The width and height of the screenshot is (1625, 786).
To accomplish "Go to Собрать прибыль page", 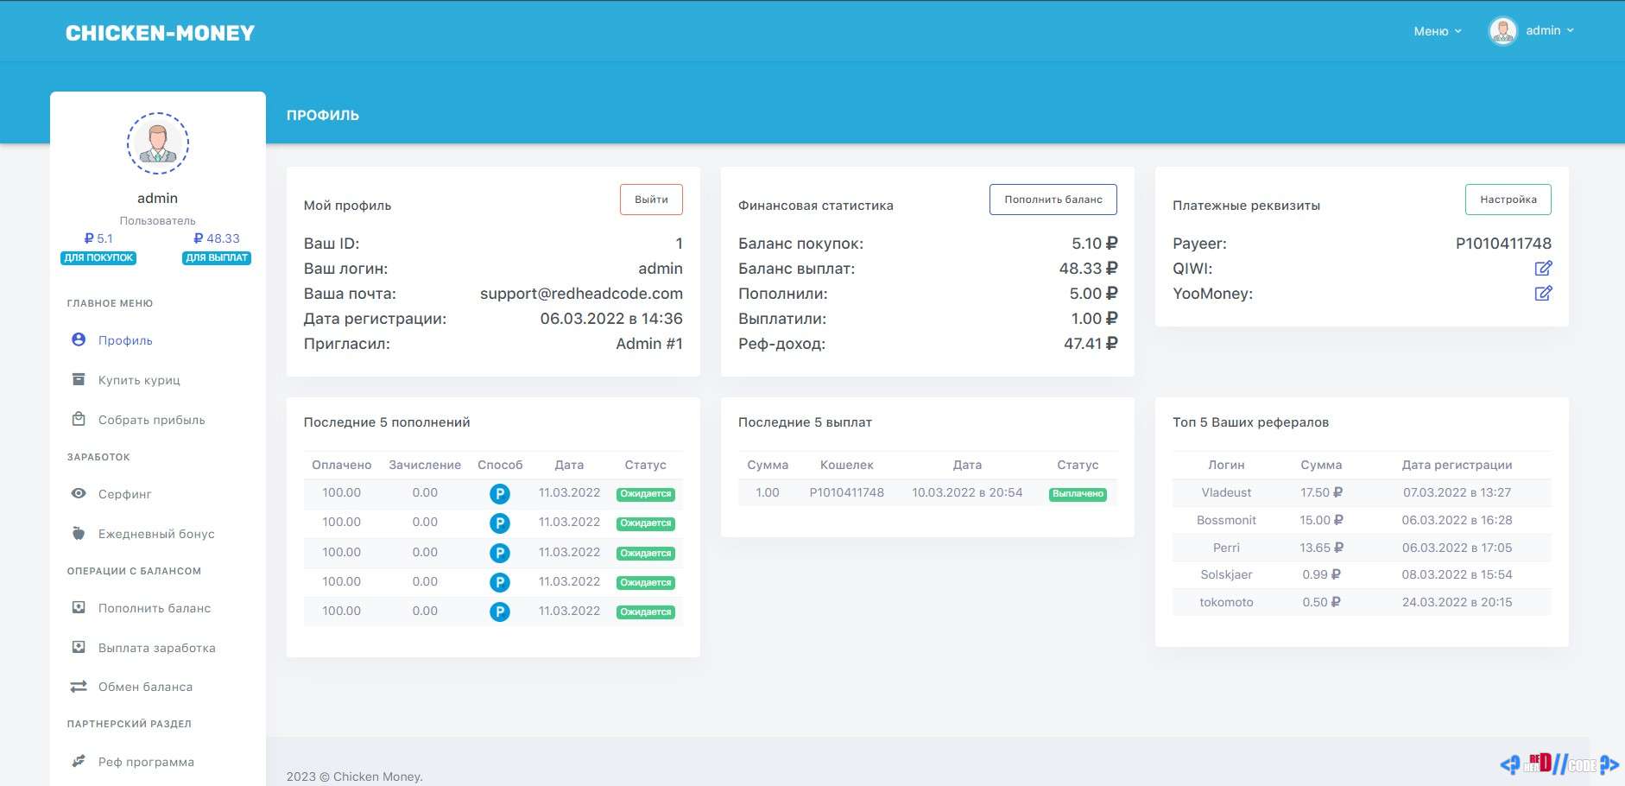I will (x=152, y=420).
